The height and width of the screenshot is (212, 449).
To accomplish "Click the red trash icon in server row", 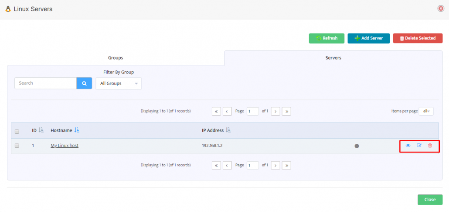I will coord(430,146).
